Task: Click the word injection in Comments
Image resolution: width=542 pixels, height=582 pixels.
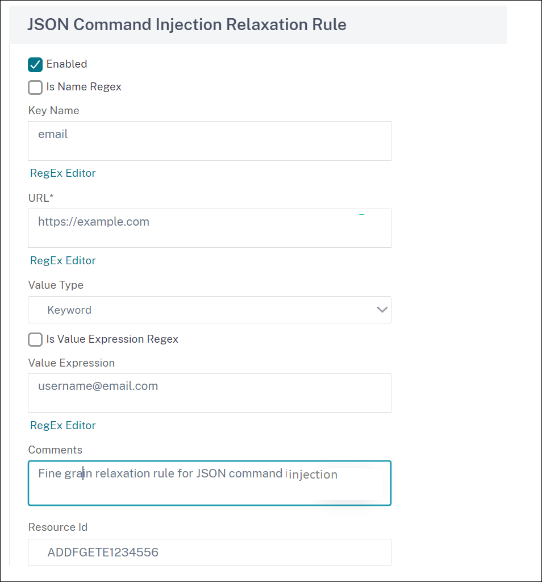Action: [x=312, y=475]
